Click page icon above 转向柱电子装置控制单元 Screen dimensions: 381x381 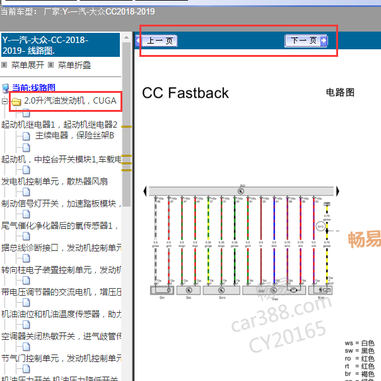26,258
